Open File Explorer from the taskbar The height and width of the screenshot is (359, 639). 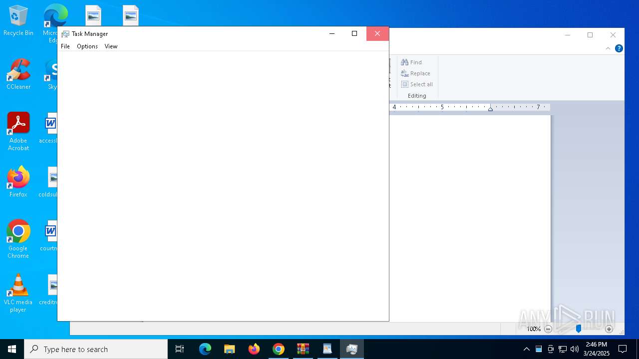point(230,349)
